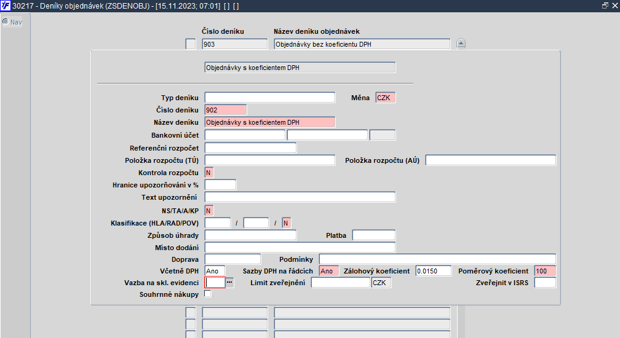Click the Platba field
Viewport: 620px width, 338px height.
(374, 235)
